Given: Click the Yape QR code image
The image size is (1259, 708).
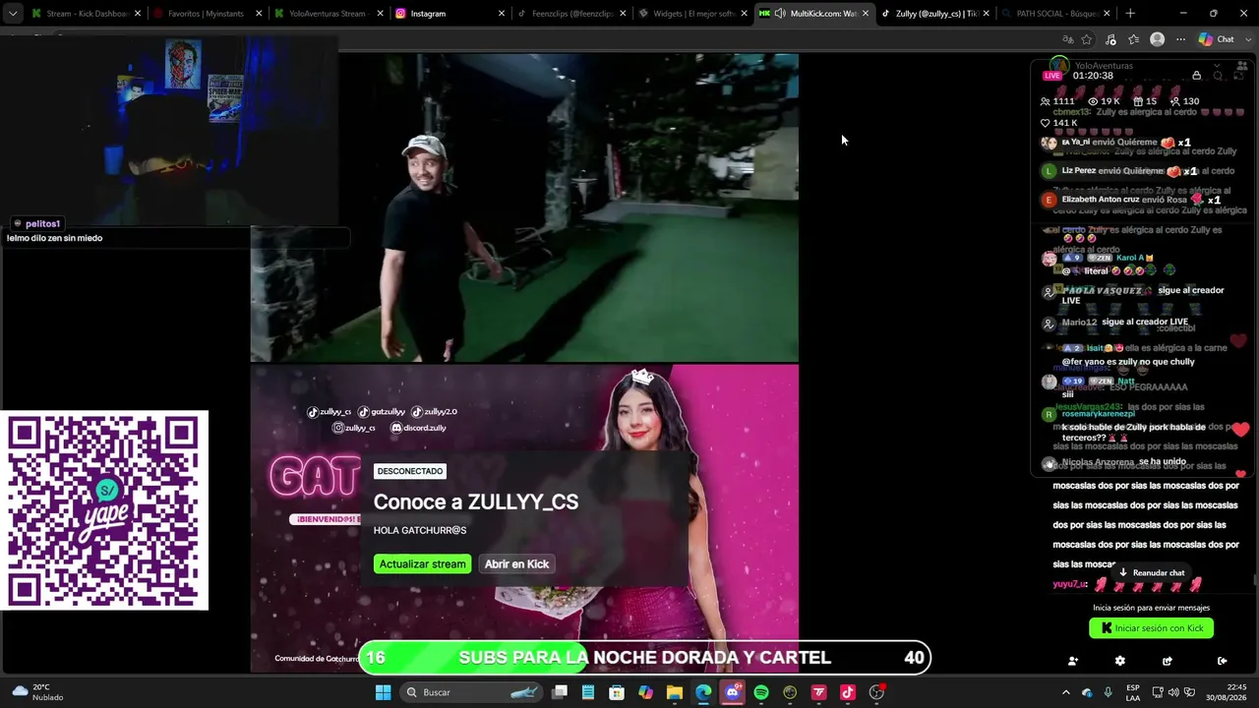Looking at the screenshot, I should [x=104, y=510].
